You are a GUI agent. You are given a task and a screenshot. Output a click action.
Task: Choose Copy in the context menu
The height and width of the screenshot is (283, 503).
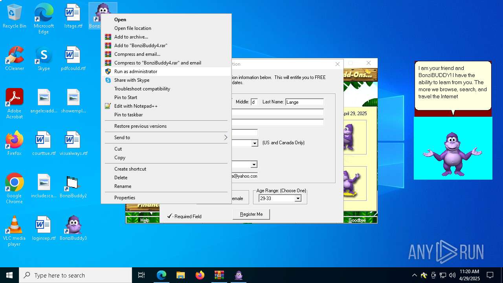tap(166, 158)
